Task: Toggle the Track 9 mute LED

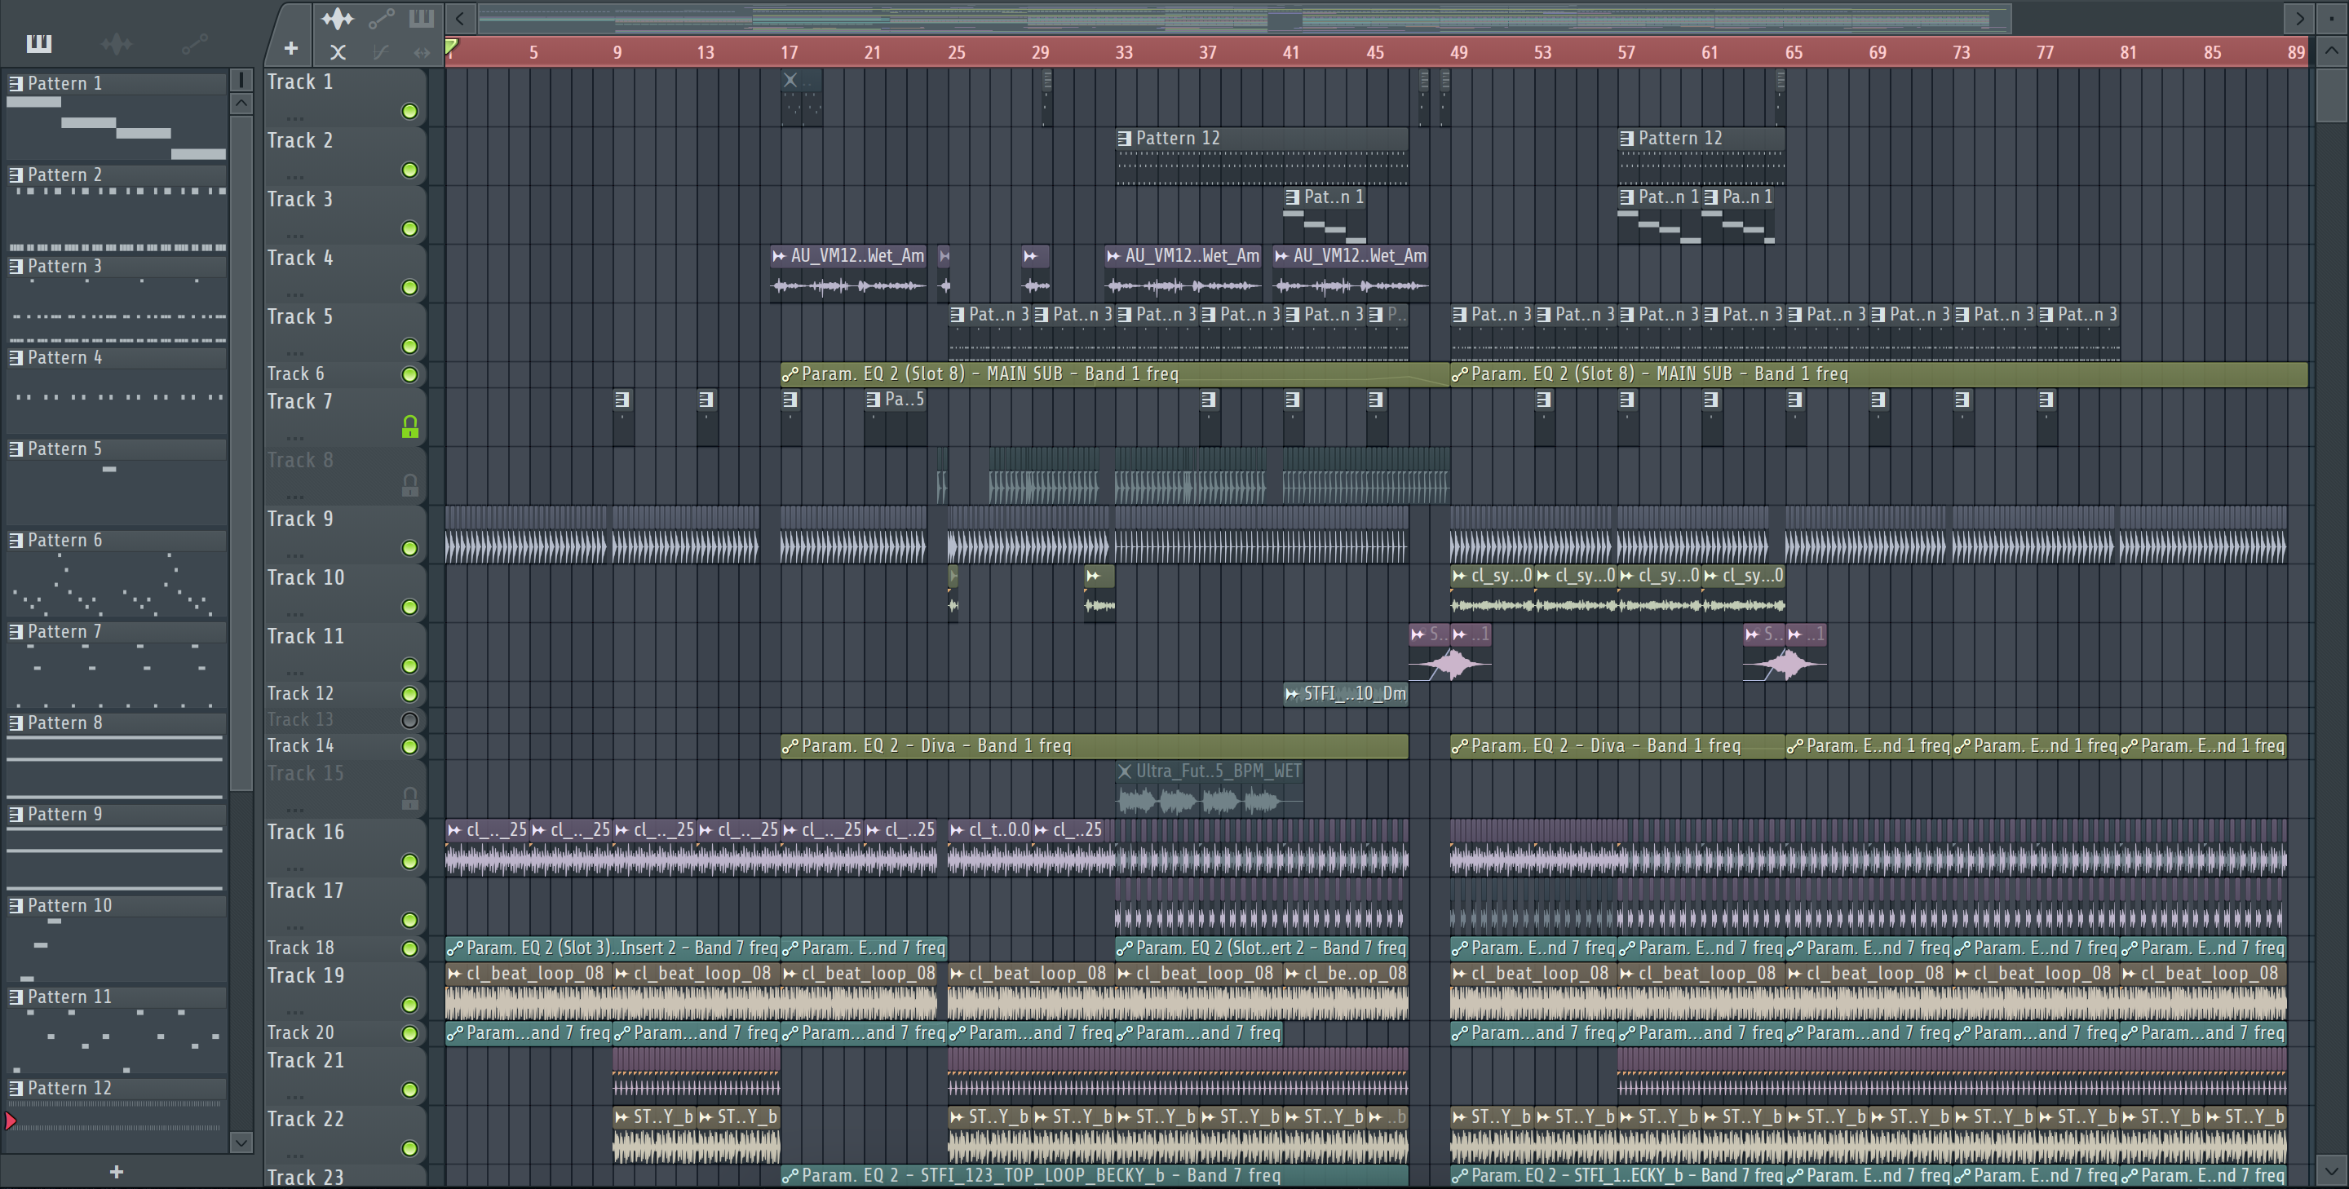Action: point(410,548)
